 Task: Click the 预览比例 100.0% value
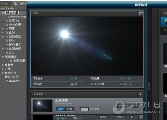click(x=73, y=84)
